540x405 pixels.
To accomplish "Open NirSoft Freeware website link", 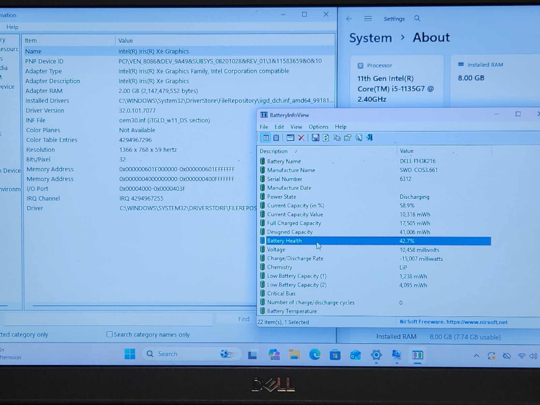I will point(453,322).
